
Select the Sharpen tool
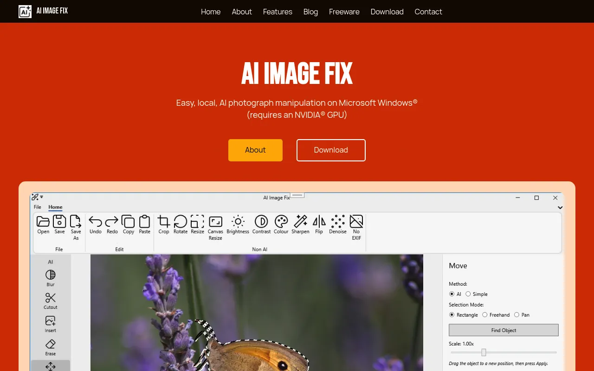pos(300,224)
